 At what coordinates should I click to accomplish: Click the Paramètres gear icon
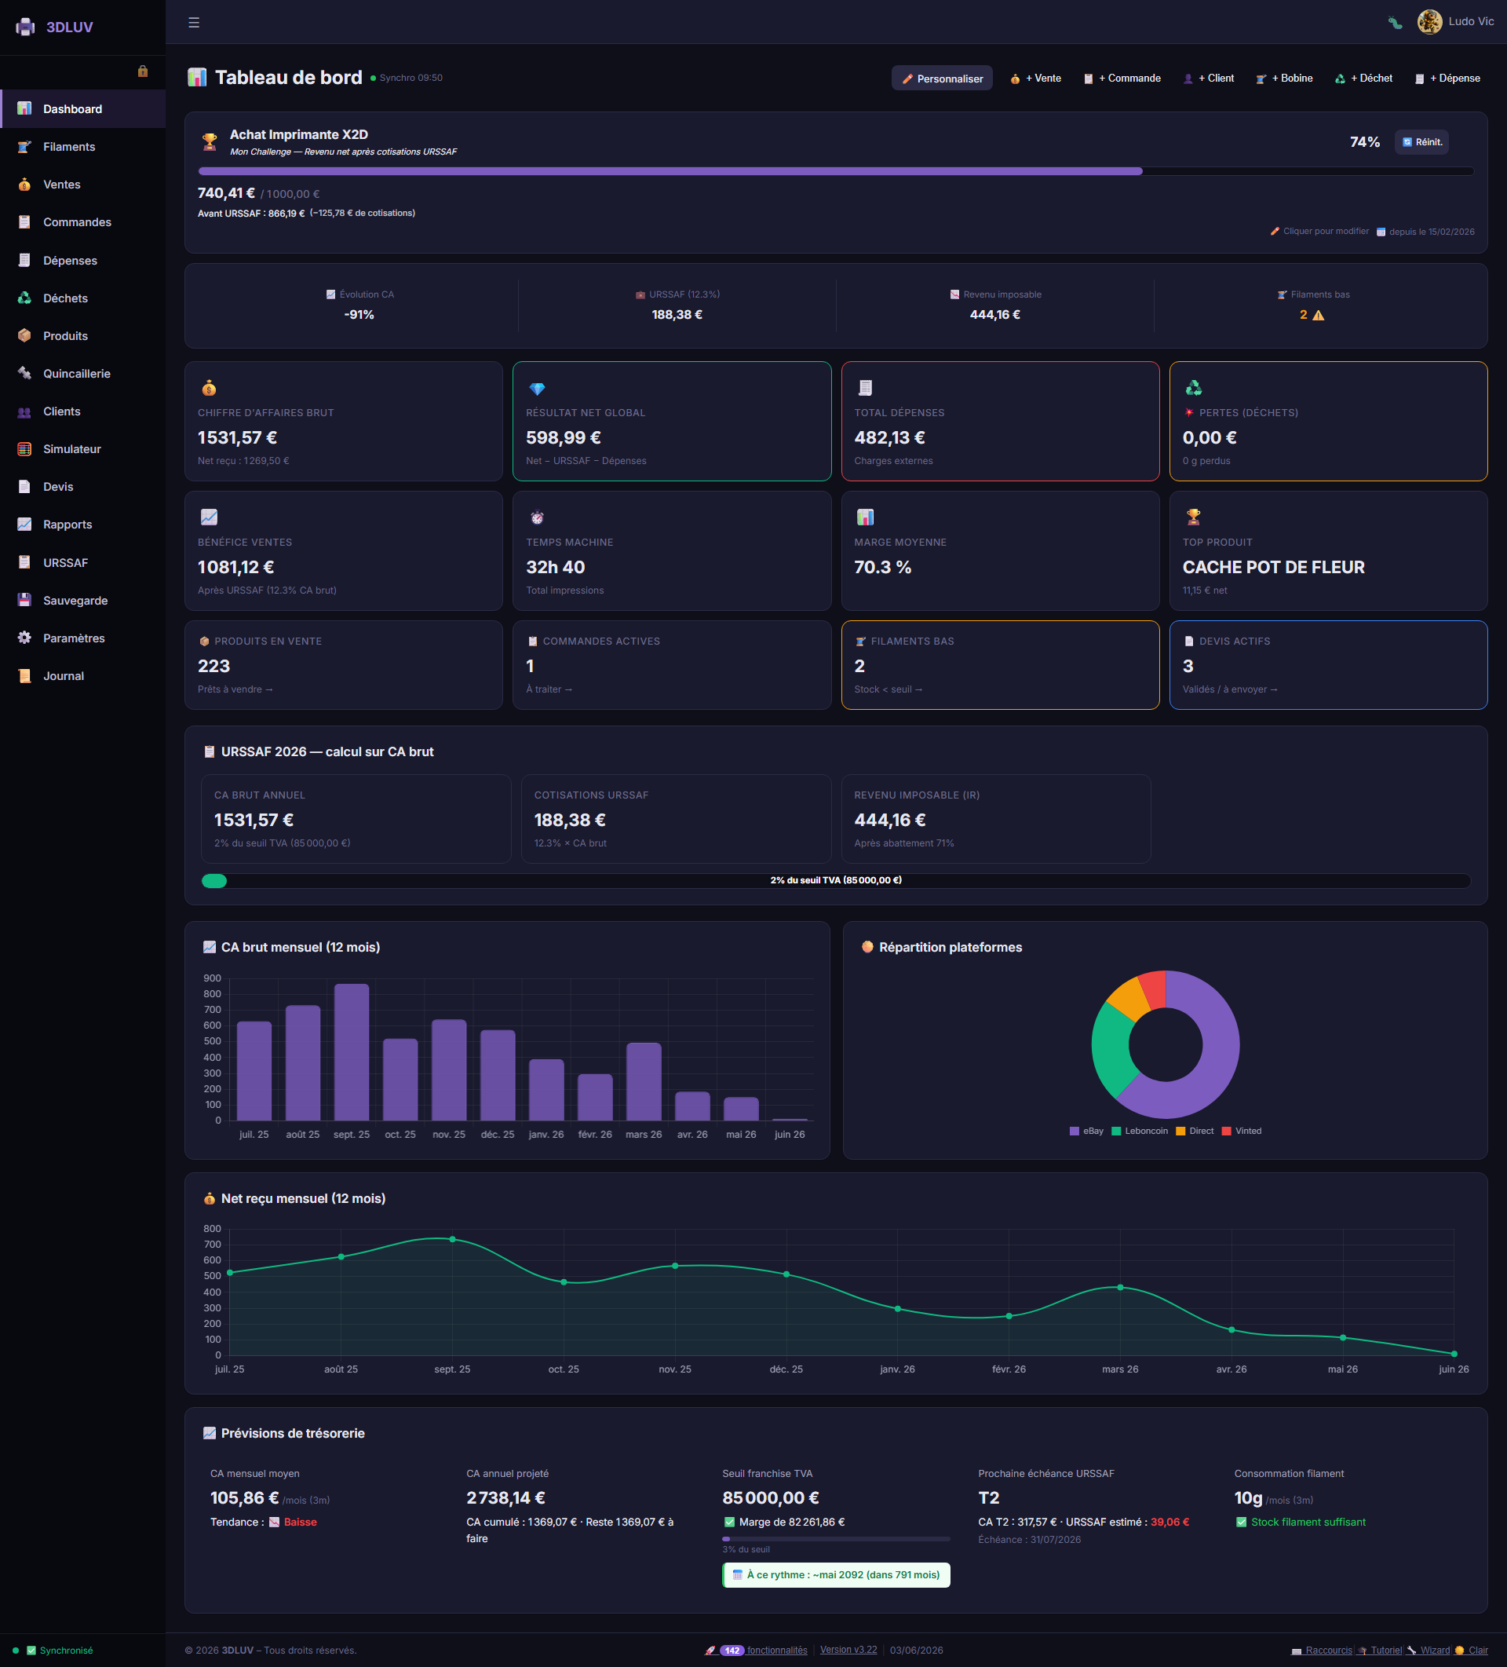[x=25, y=638]
